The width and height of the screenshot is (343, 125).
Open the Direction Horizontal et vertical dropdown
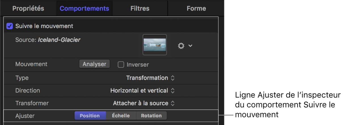(x=142, y=91)
